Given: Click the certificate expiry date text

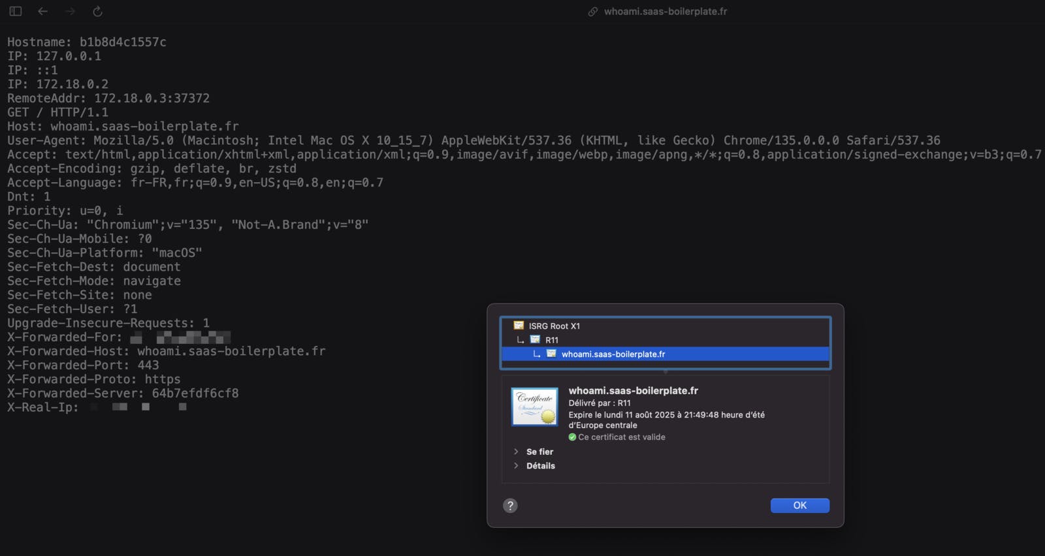Looking at the screenshot, I should point(666,420).
